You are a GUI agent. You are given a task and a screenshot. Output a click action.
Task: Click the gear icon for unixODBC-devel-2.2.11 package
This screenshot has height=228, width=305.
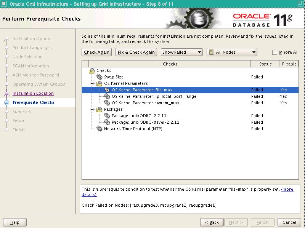[x=107, y=122]
